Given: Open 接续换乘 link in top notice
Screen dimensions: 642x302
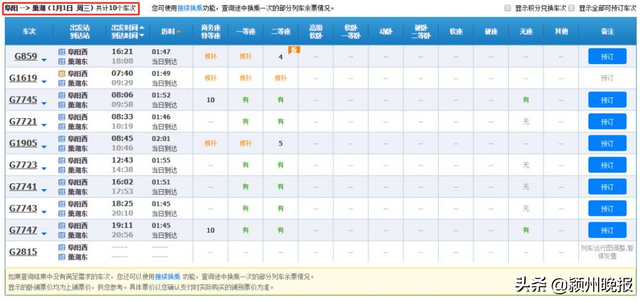Looking at the screenshot, I should pyautogui.click(x=190, y=8).
